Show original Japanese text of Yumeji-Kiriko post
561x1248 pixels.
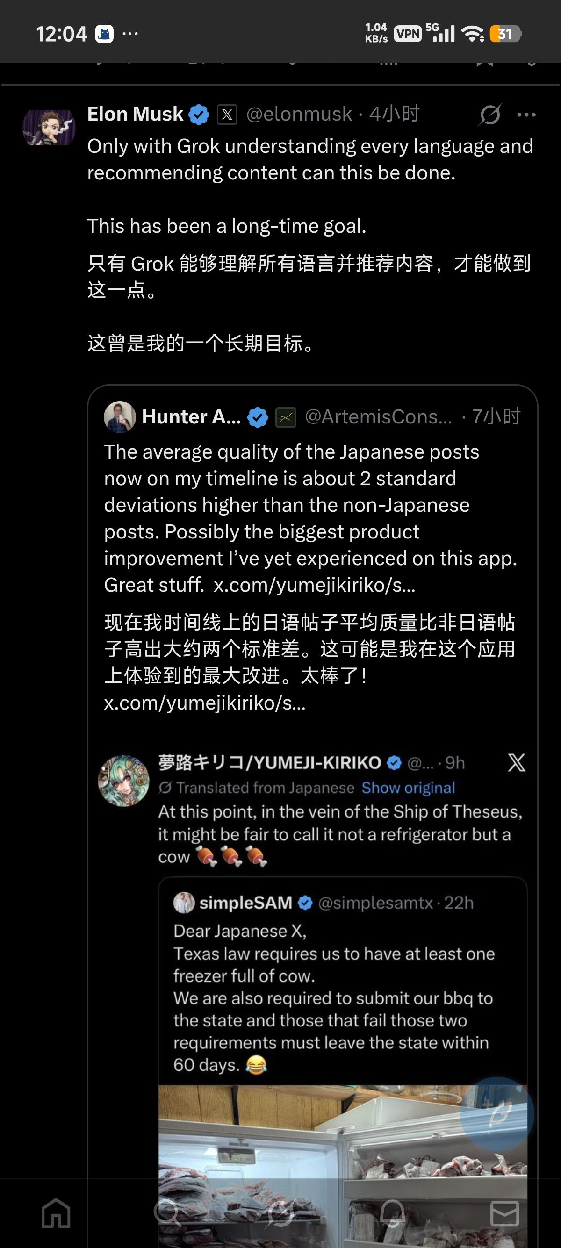click(408, 788)
